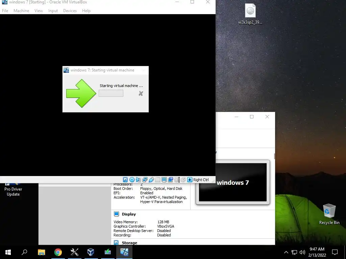Click the Display section header in Manager
Viewport: 346px width, 259px height.
tap(129, 214)
